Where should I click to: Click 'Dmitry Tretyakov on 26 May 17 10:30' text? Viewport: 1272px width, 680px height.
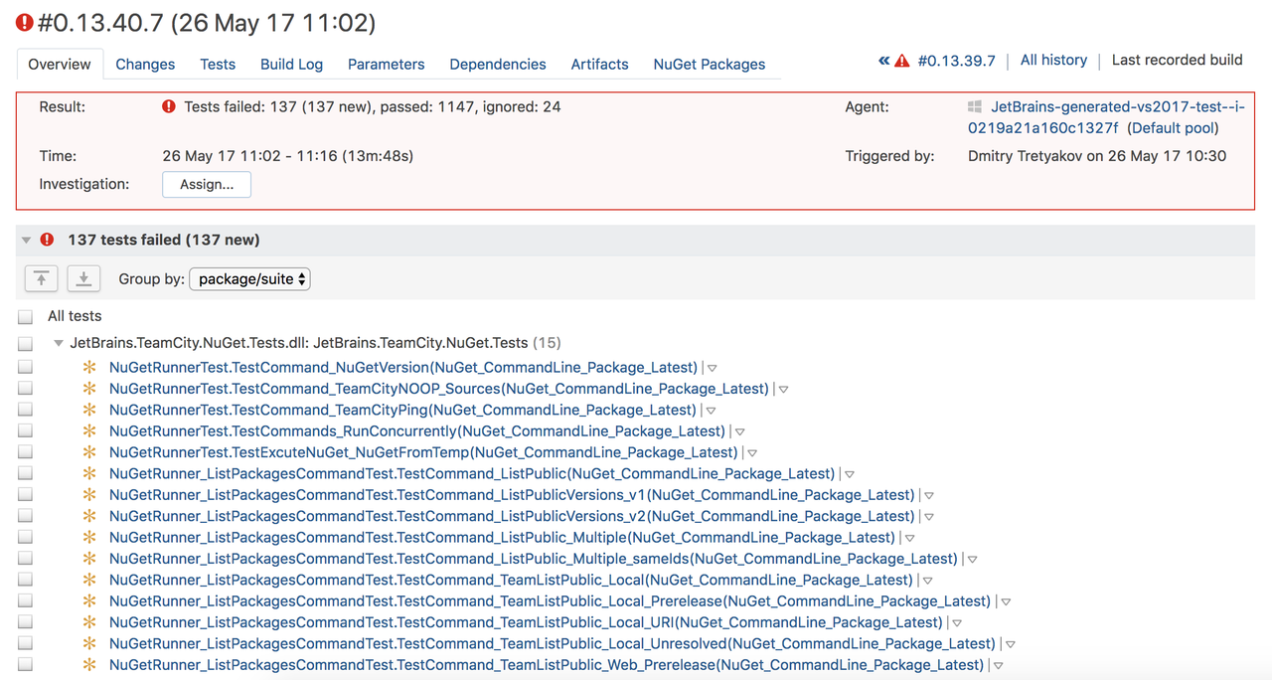point(1097,156)
